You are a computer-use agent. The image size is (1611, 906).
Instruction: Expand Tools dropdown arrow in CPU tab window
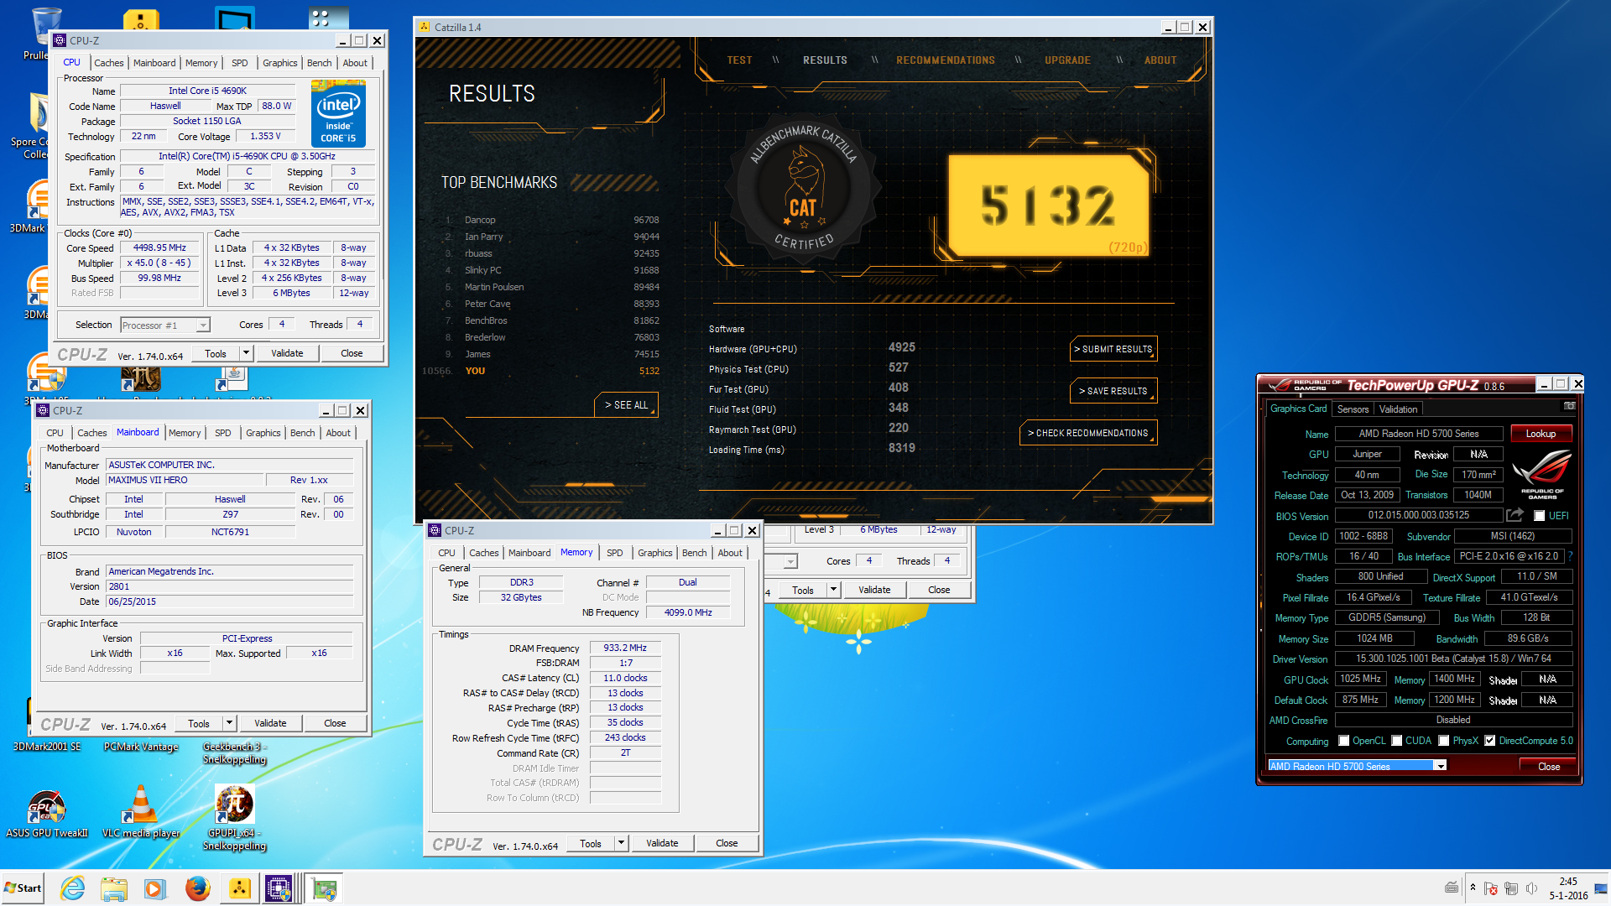click(x=246, y=353)
